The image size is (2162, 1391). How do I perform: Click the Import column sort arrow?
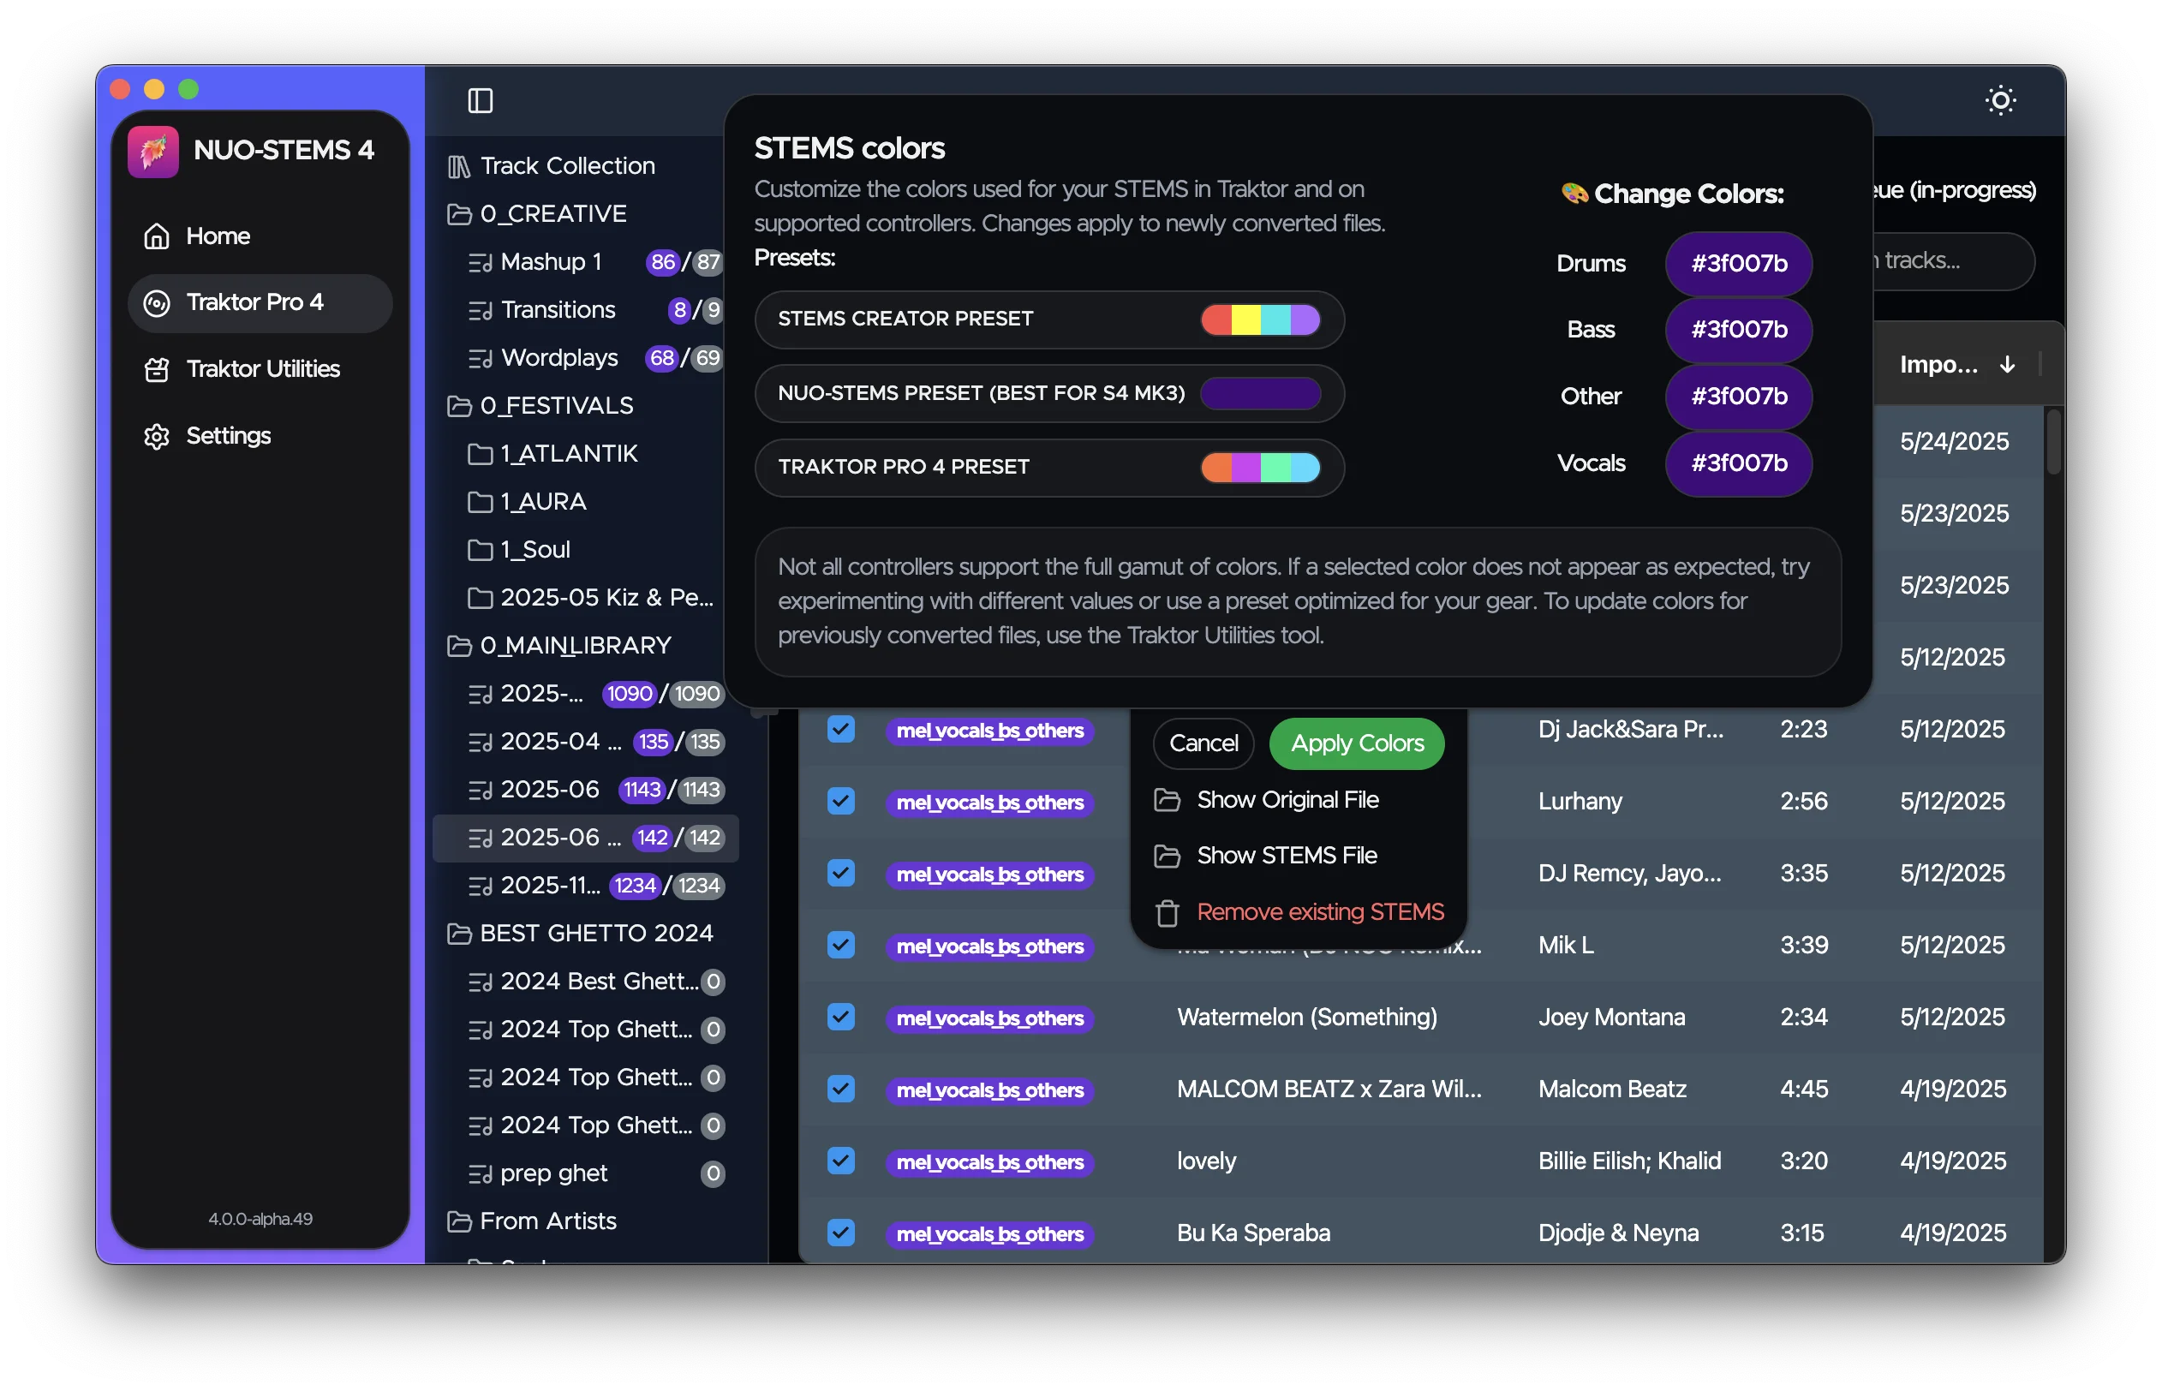2007,365
